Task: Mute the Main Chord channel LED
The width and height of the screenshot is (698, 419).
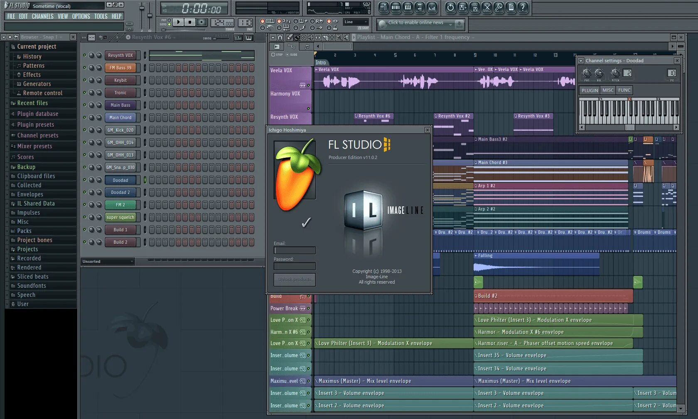Action: pyautogui.click(x=84, y=118)
